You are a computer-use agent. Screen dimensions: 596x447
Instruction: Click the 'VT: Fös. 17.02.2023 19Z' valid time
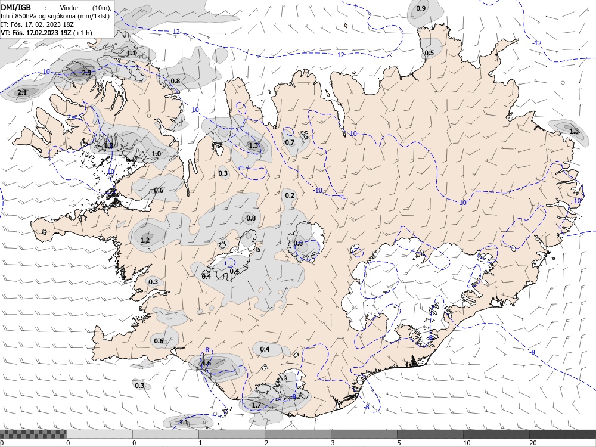(x=36, y=33)
